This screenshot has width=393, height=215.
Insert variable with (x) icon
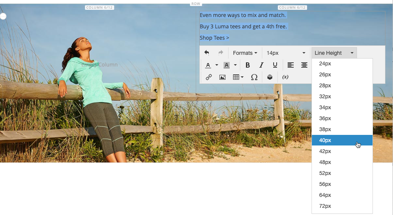click(285, 77)
